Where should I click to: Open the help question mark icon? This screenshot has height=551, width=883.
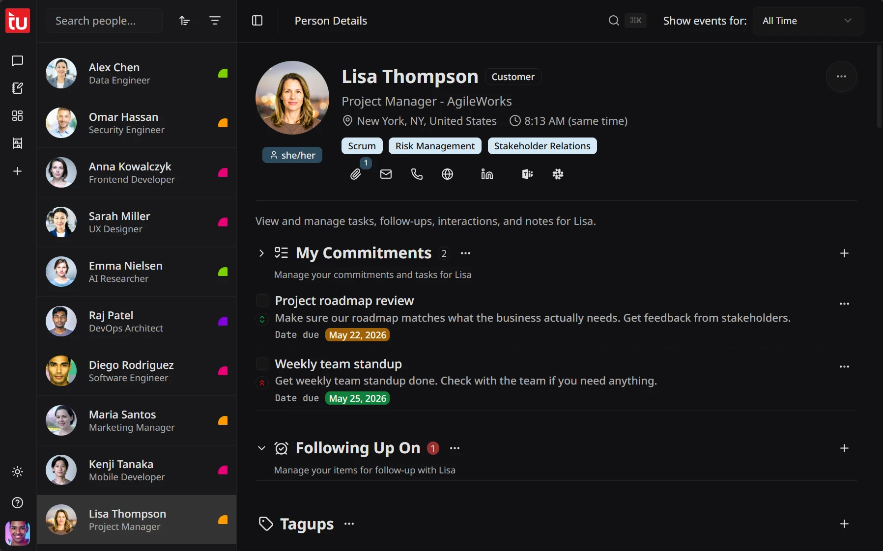coord(17,502)
